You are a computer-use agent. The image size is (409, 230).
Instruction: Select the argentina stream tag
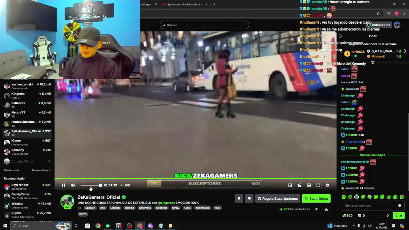[x=145, y=208]
